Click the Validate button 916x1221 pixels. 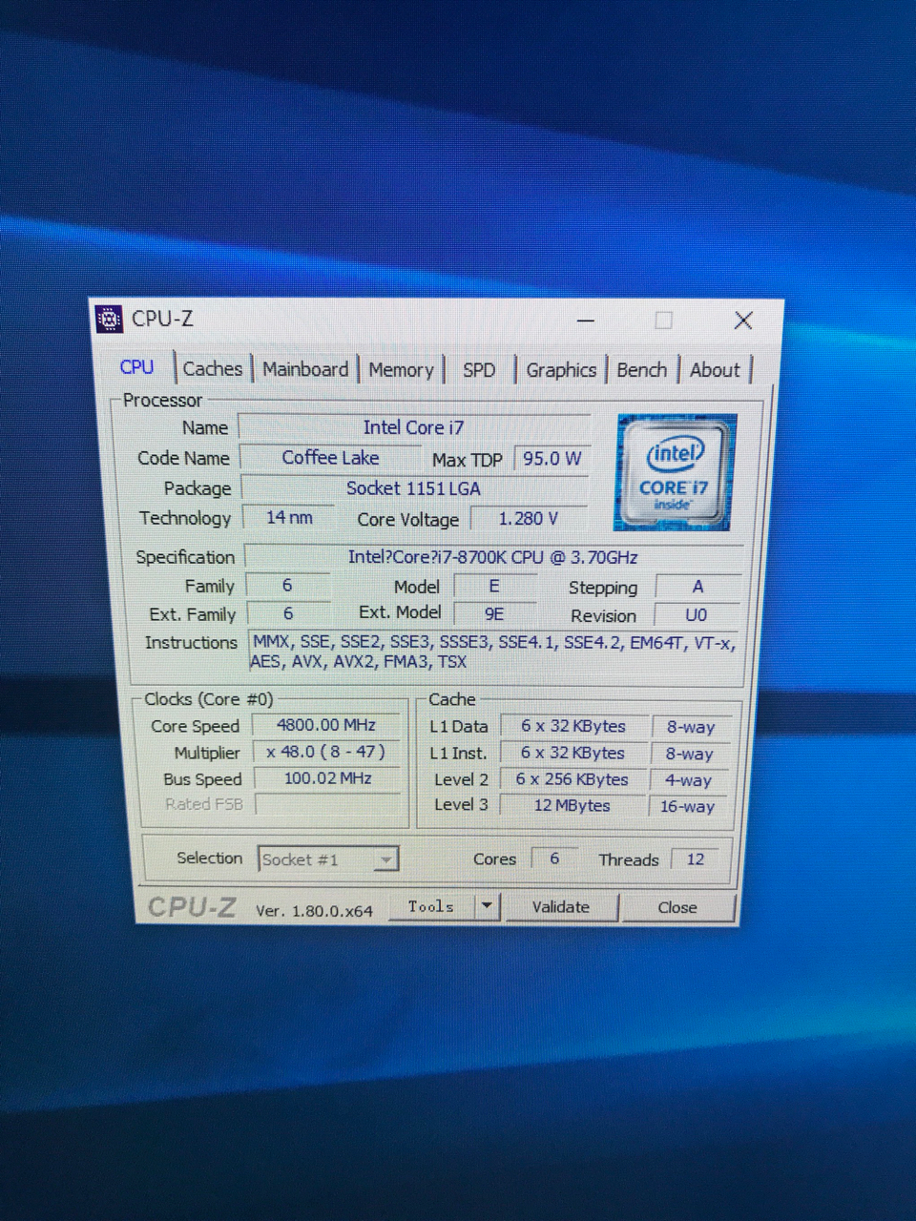pyautogui.click(x=561, y=907)
